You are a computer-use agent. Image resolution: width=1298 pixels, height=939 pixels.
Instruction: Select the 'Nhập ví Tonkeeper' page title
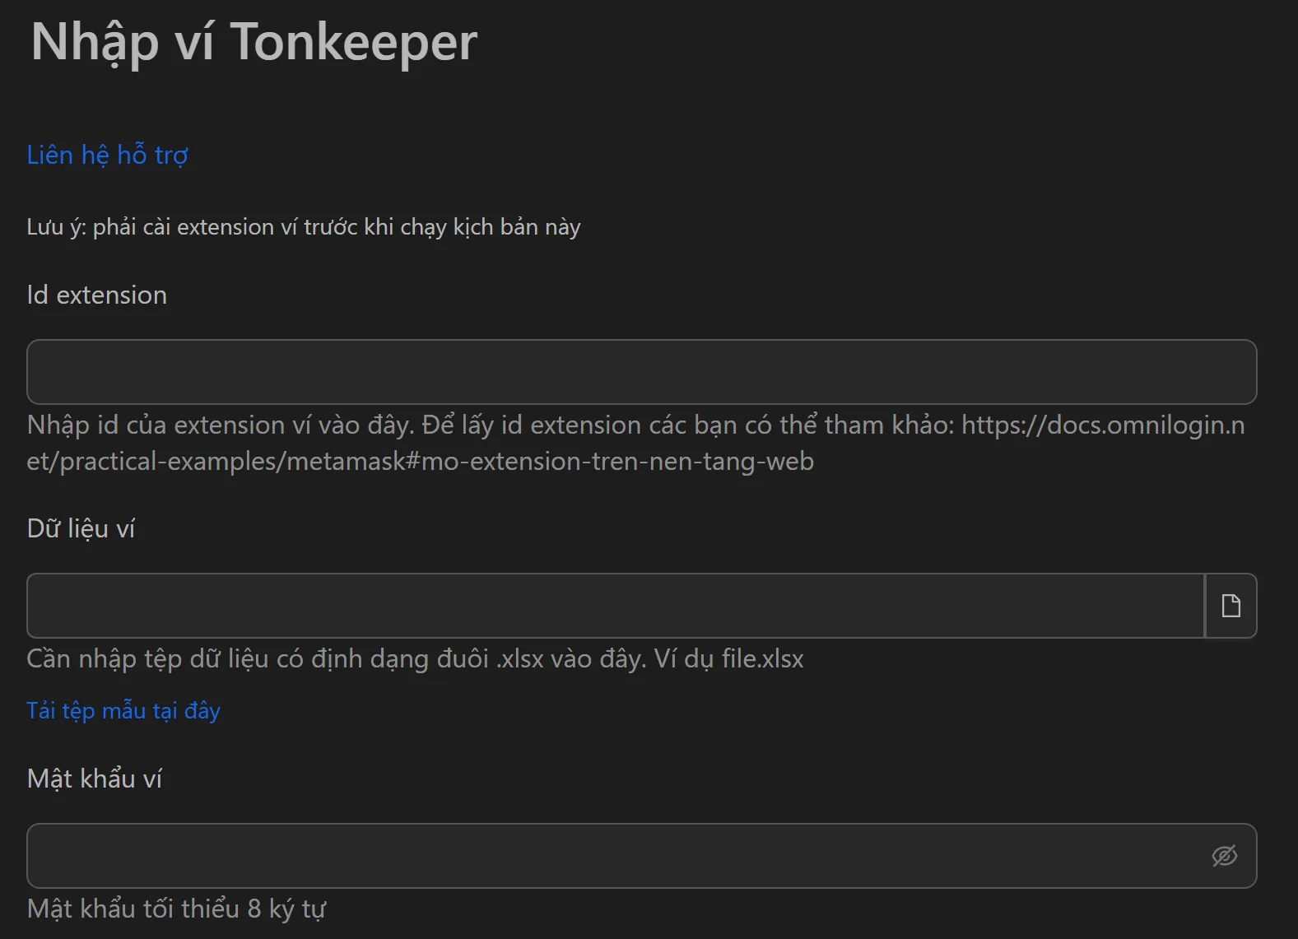point(252,43)
